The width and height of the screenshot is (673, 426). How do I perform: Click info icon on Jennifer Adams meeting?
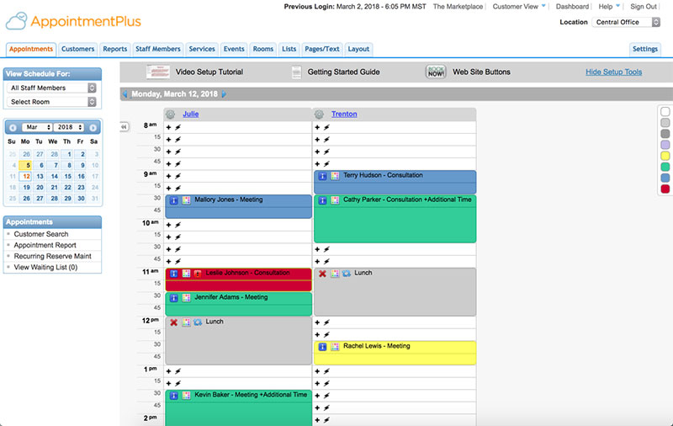(x=174, y=298)
